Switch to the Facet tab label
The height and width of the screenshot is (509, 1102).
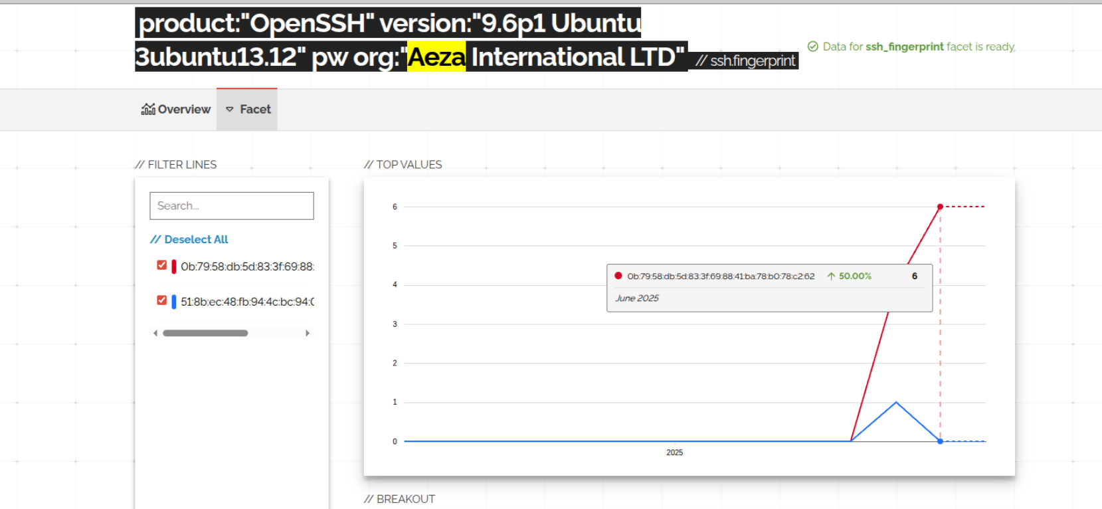tap(255, 109)
